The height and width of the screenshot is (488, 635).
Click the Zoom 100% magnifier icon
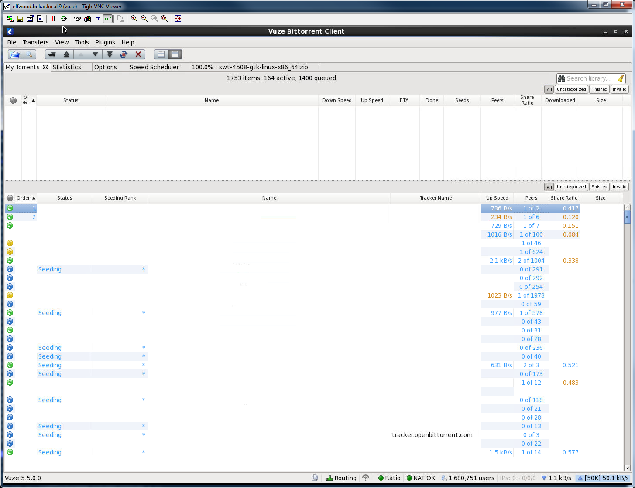tap(154, 19)
